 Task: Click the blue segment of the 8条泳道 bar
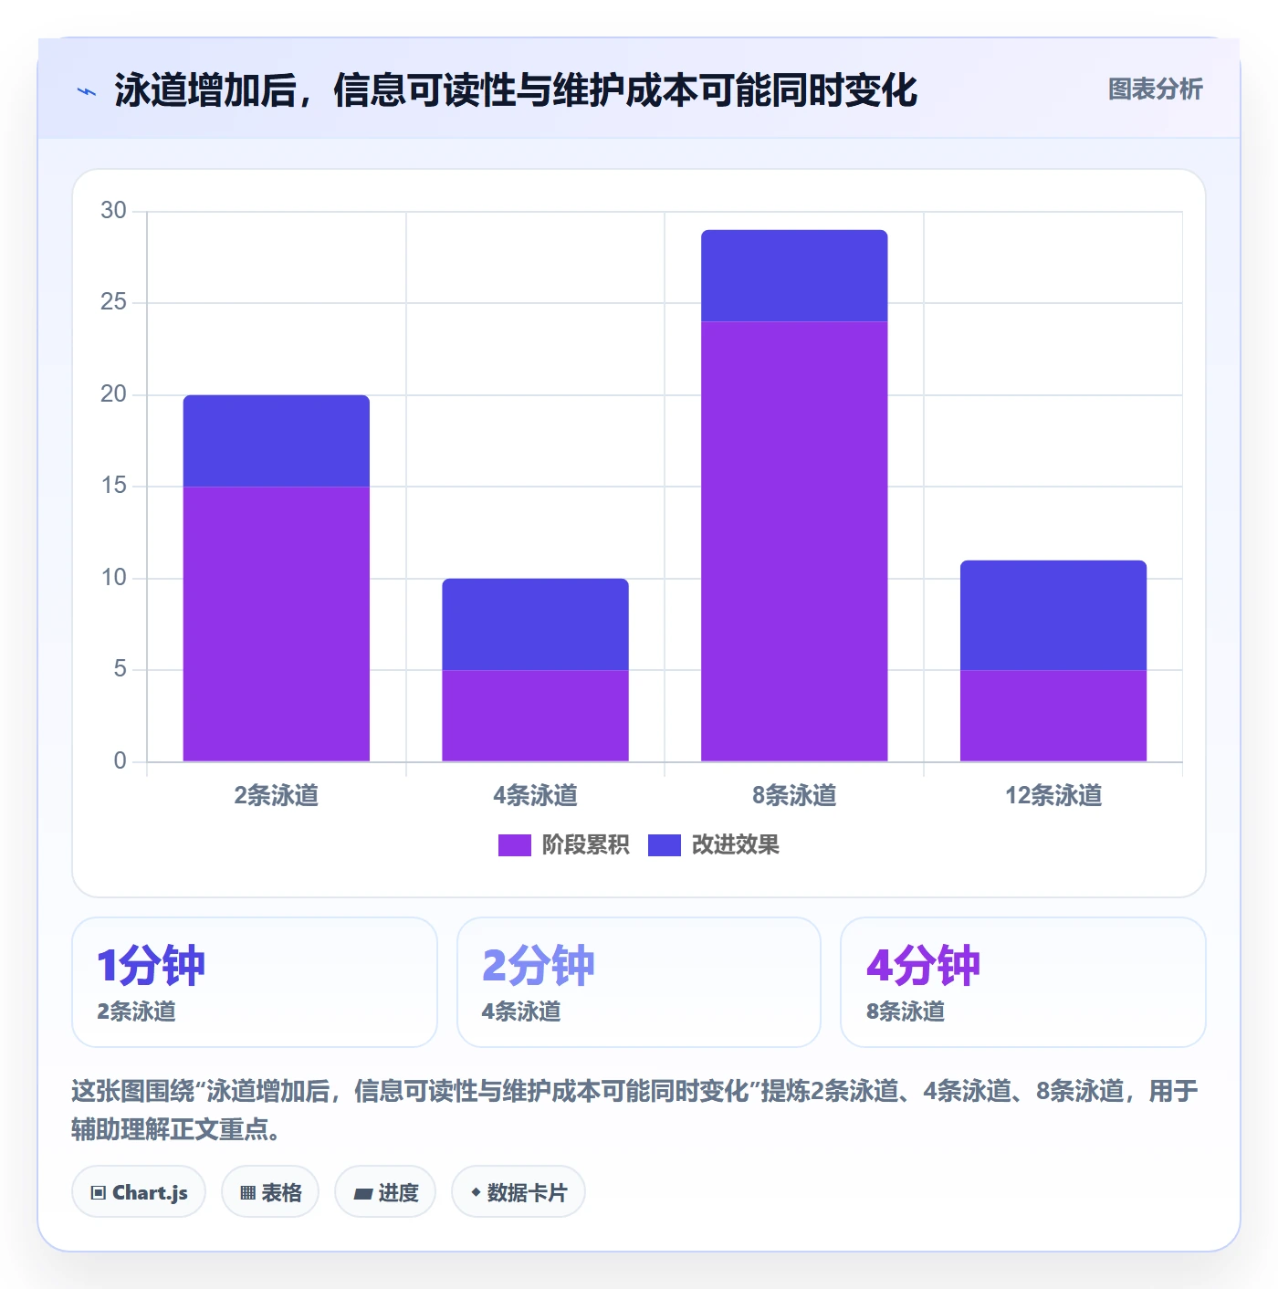[794, 276]
